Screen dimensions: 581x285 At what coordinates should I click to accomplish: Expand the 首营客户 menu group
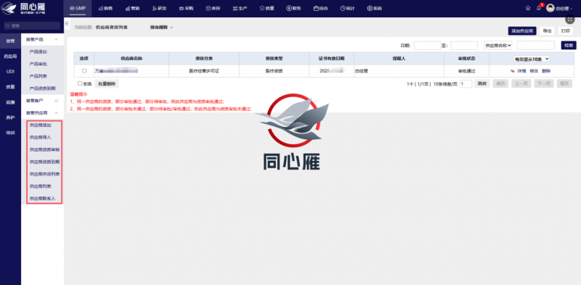[42, 101]
